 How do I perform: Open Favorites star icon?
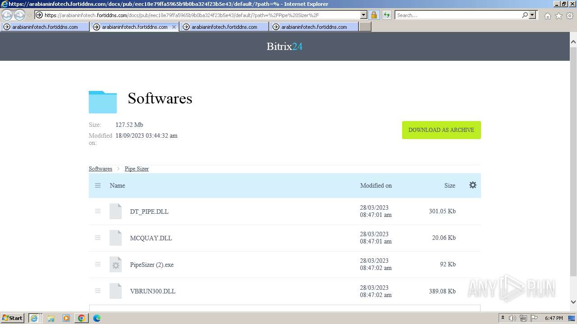(559, 16)
